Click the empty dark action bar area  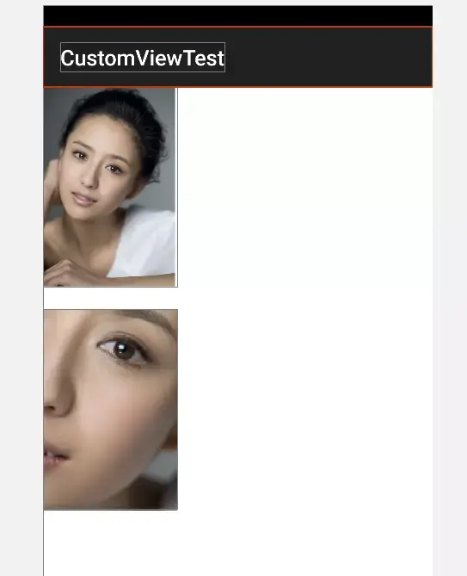coord(329,58)
